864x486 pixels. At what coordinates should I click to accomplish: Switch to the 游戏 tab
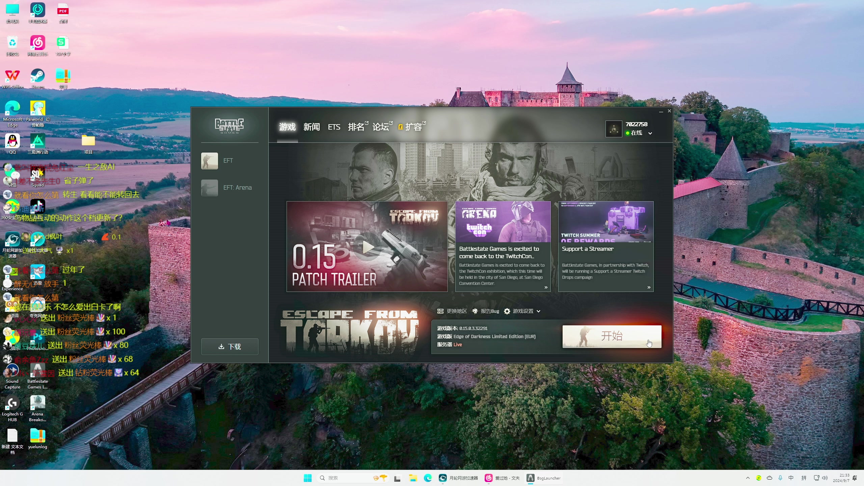pyautogui.click(x=287, y=127)
